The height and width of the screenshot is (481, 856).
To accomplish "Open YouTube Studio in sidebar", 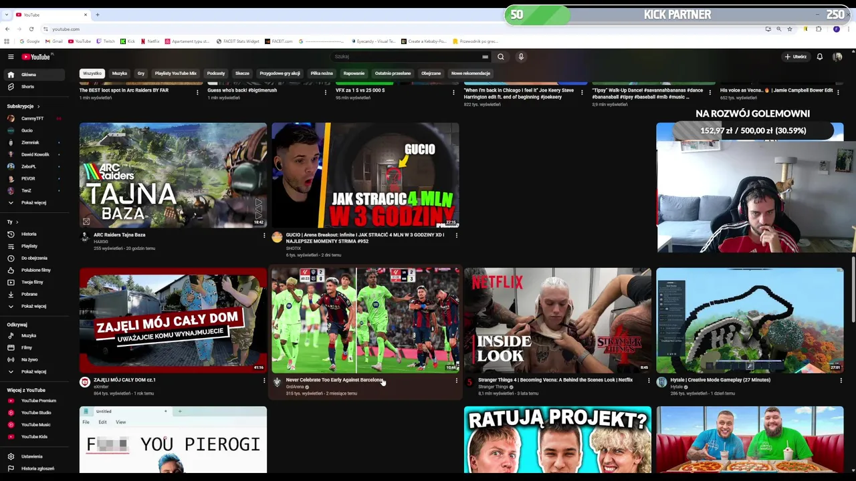I will 33,413.
